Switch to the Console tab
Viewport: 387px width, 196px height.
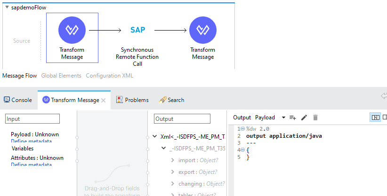tap(18, 100)
